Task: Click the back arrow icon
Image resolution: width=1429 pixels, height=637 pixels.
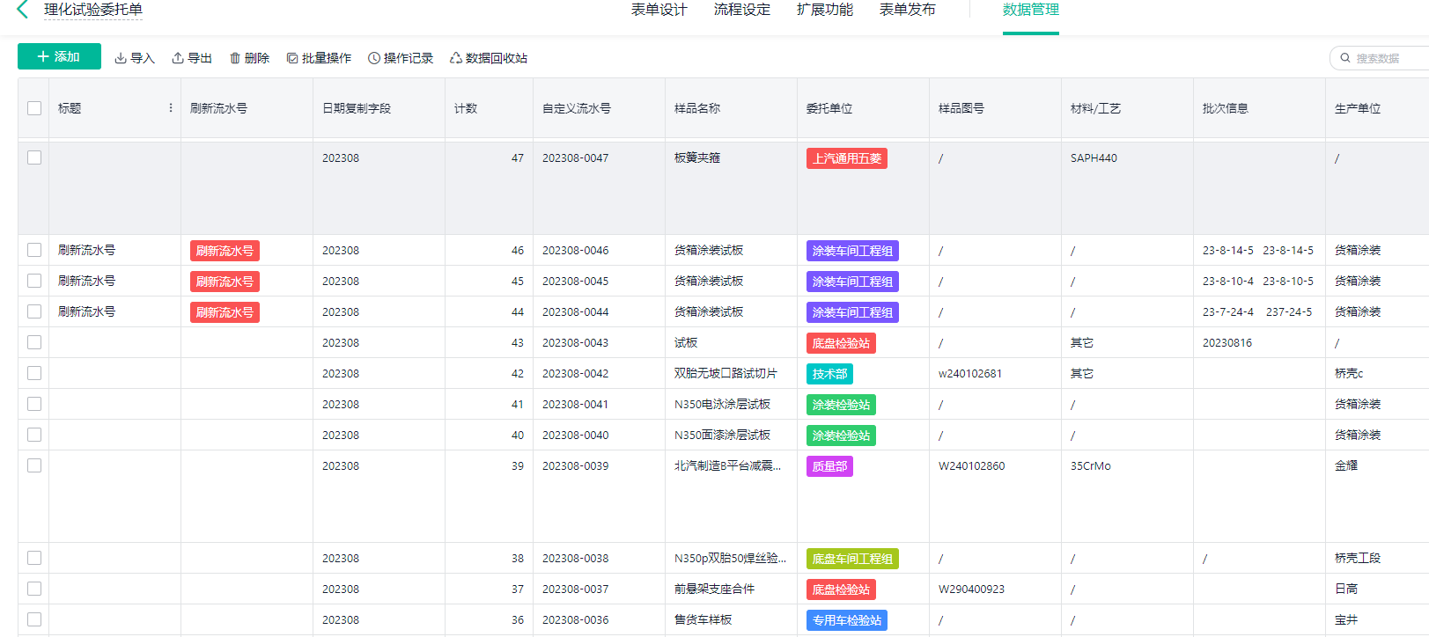Action: [x=23, y=10]
